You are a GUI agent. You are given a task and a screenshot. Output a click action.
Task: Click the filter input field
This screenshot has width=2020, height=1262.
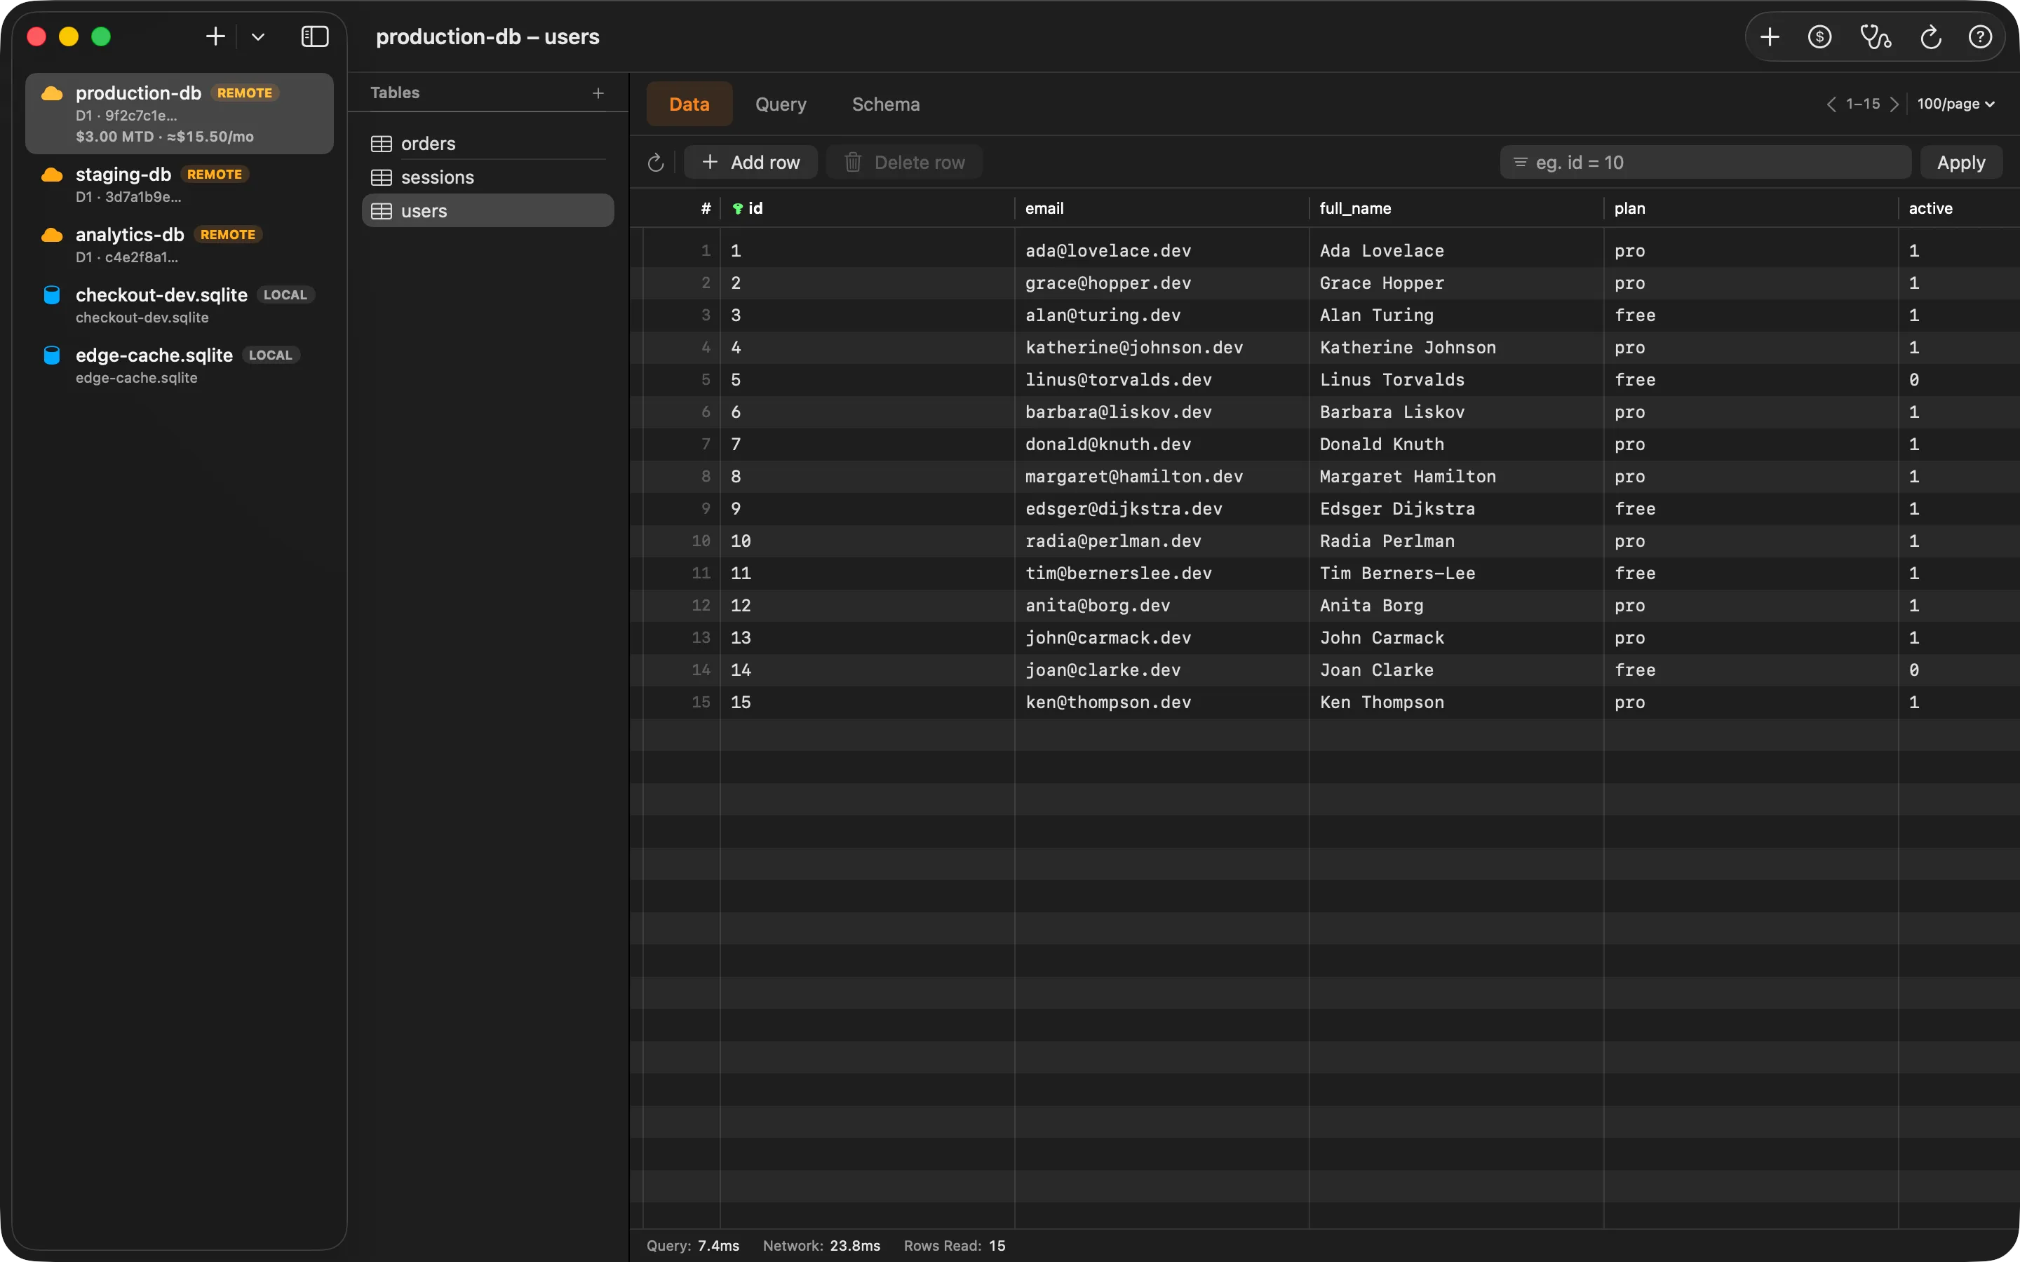(1705, 162)
